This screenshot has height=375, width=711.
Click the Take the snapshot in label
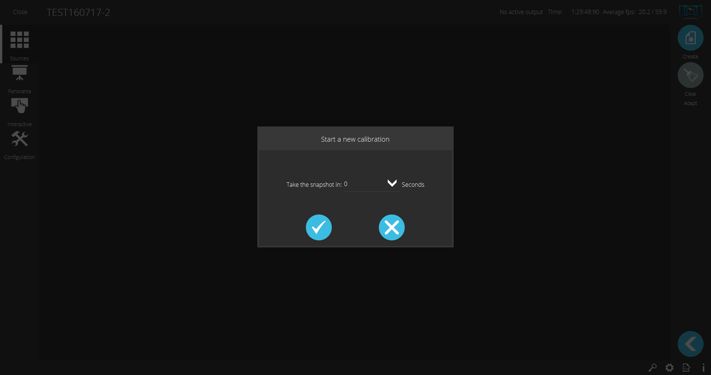(x=314, y=185)
